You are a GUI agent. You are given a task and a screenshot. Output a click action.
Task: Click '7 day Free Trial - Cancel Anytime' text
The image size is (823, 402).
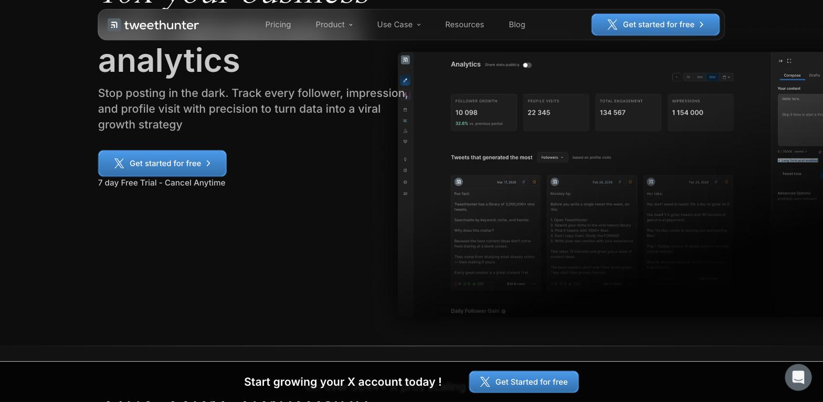pyautogui.click(x=162, y=183)
